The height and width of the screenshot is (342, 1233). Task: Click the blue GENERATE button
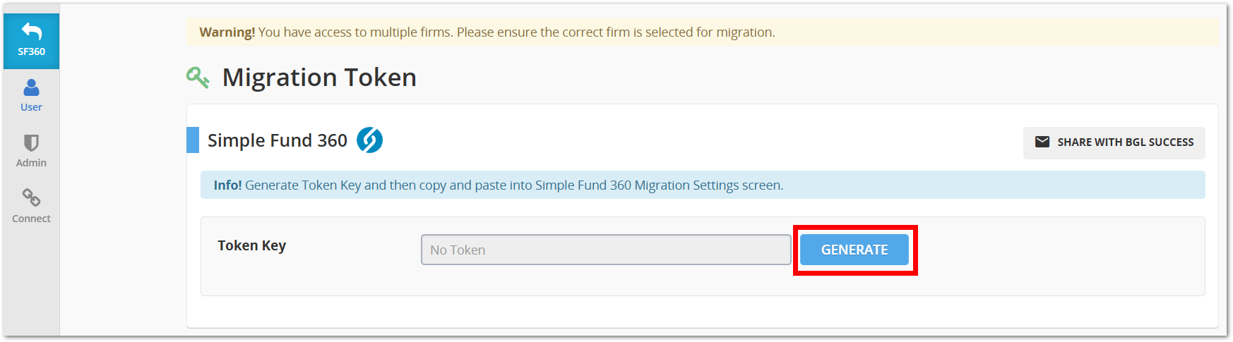click(854, 250)
